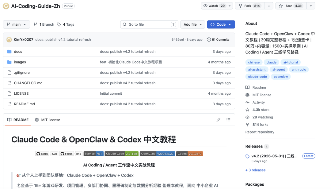Click the LICENSE file icon
Viewport: 331px width, 189px height.
pos(9,93)
